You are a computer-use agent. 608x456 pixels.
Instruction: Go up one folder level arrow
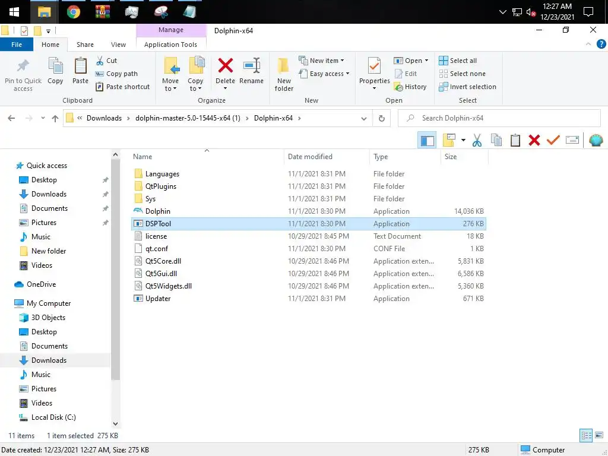click(x=55, y=118)
